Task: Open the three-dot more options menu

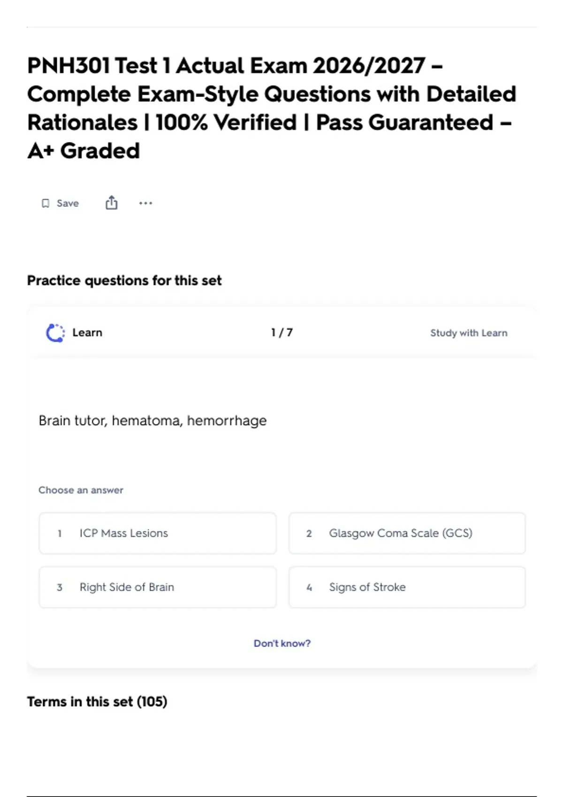Action: pos(145,203)
